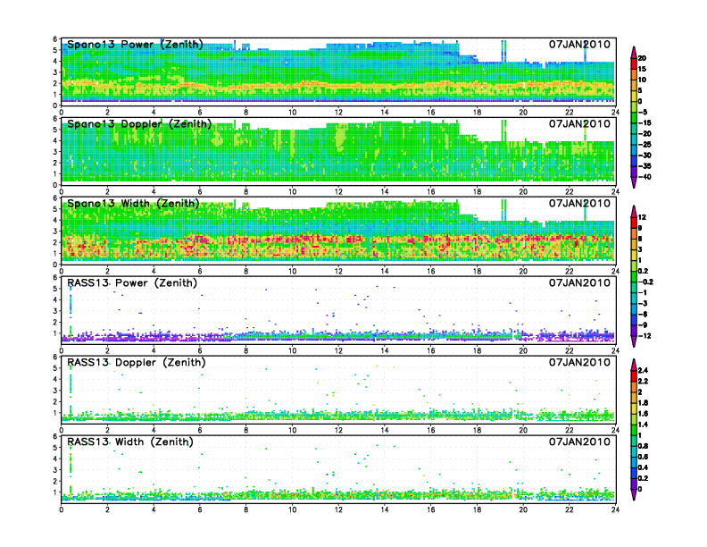
Task: Click the 07JAN2010 date in RASS13 Doppler panel
Action: [579, 362]
